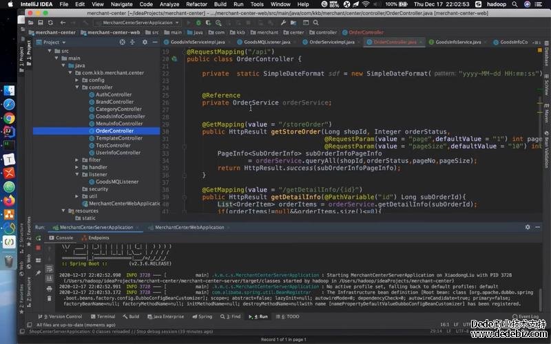Hide the Run panel with minus icon
Image resolution: width=551 pixels, height=344 pixels.
538,227
